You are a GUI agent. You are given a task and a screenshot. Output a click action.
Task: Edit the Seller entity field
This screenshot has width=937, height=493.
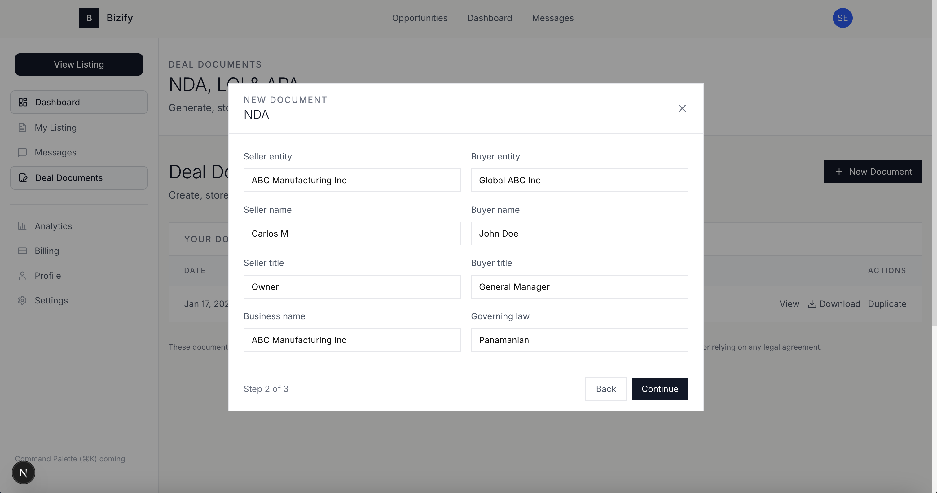pos(352,180)
